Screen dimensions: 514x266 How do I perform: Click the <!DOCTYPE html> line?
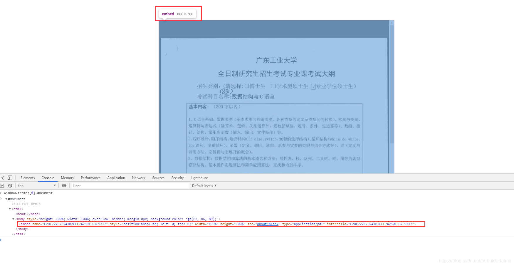click(x=26, y=204)
